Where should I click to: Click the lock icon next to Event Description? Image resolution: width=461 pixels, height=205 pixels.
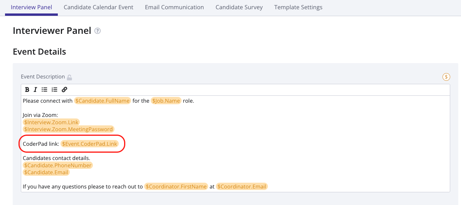pos(69,77)
